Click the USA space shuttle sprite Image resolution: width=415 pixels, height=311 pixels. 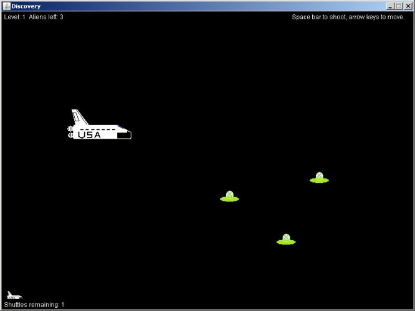(x=100, y=124)
